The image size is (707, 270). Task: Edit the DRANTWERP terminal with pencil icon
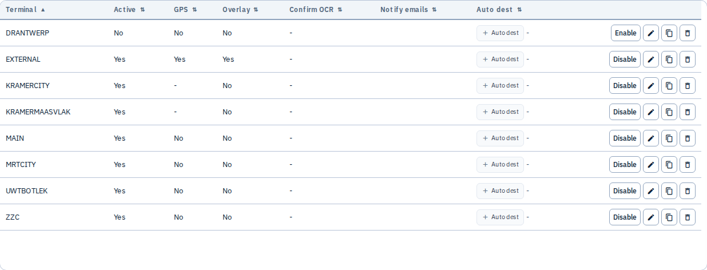click(x=650, y=33)
